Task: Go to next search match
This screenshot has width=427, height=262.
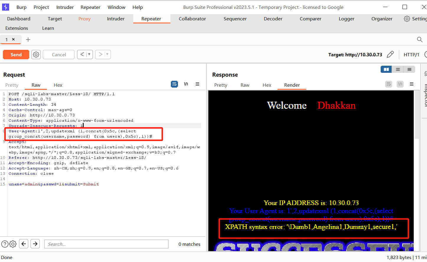Action: 35,244
